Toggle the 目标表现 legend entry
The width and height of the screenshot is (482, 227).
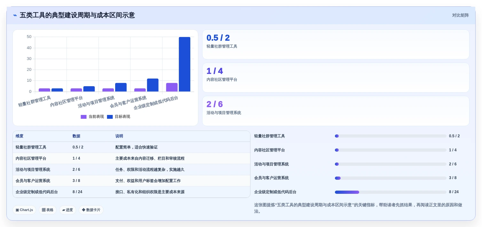[x=118, y=117]
